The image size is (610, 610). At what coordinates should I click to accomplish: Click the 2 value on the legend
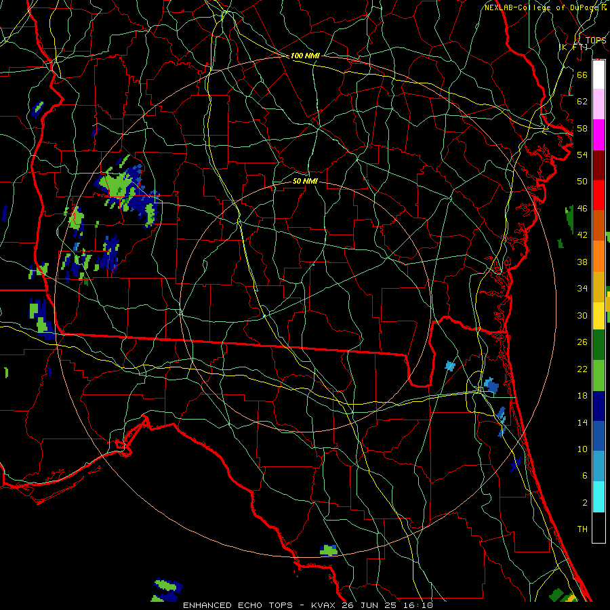click(x=584, y=503)
